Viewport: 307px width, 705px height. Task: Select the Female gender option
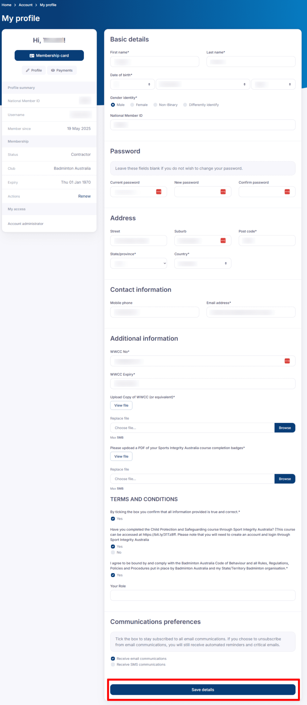point(132,105)
